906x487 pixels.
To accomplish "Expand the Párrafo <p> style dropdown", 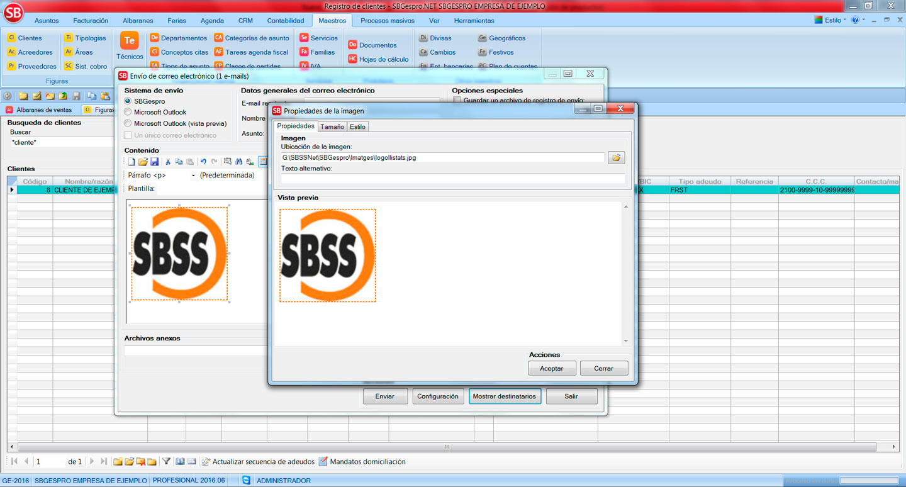I will point(193,176).
